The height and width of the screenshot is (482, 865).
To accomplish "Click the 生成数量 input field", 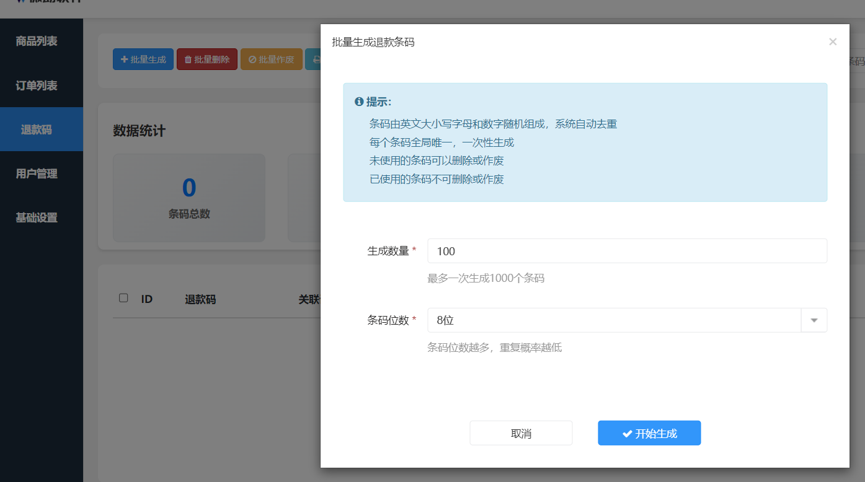I will click(626, 251).
